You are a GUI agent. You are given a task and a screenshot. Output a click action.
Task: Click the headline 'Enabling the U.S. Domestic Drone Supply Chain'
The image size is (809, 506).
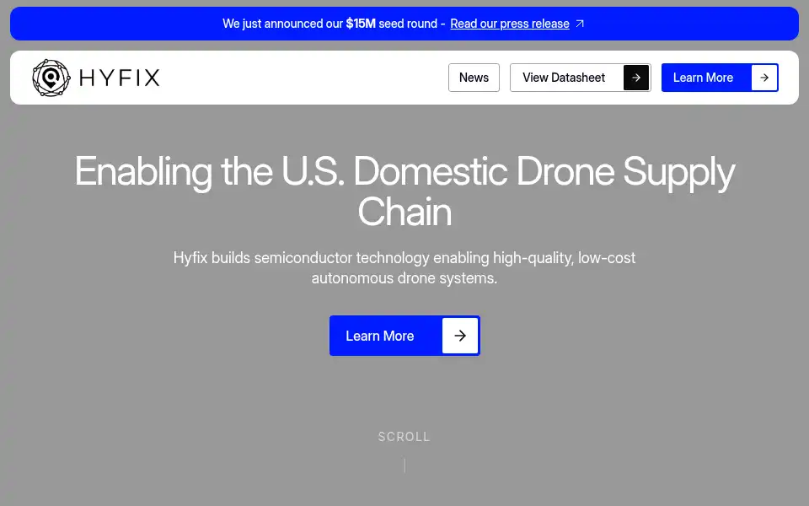(x=404, y=191)
